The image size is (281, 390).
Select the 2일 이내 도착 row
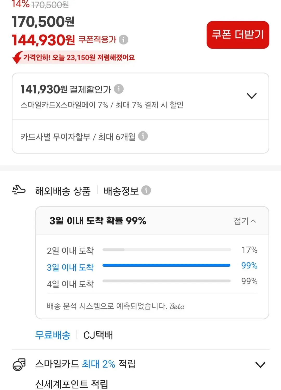(x=152, y=250)
